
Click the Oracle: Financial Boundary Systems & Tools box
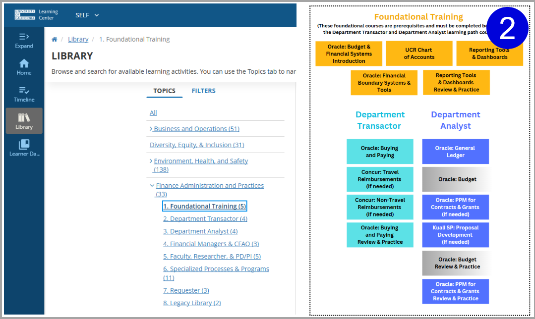[384, 83]
